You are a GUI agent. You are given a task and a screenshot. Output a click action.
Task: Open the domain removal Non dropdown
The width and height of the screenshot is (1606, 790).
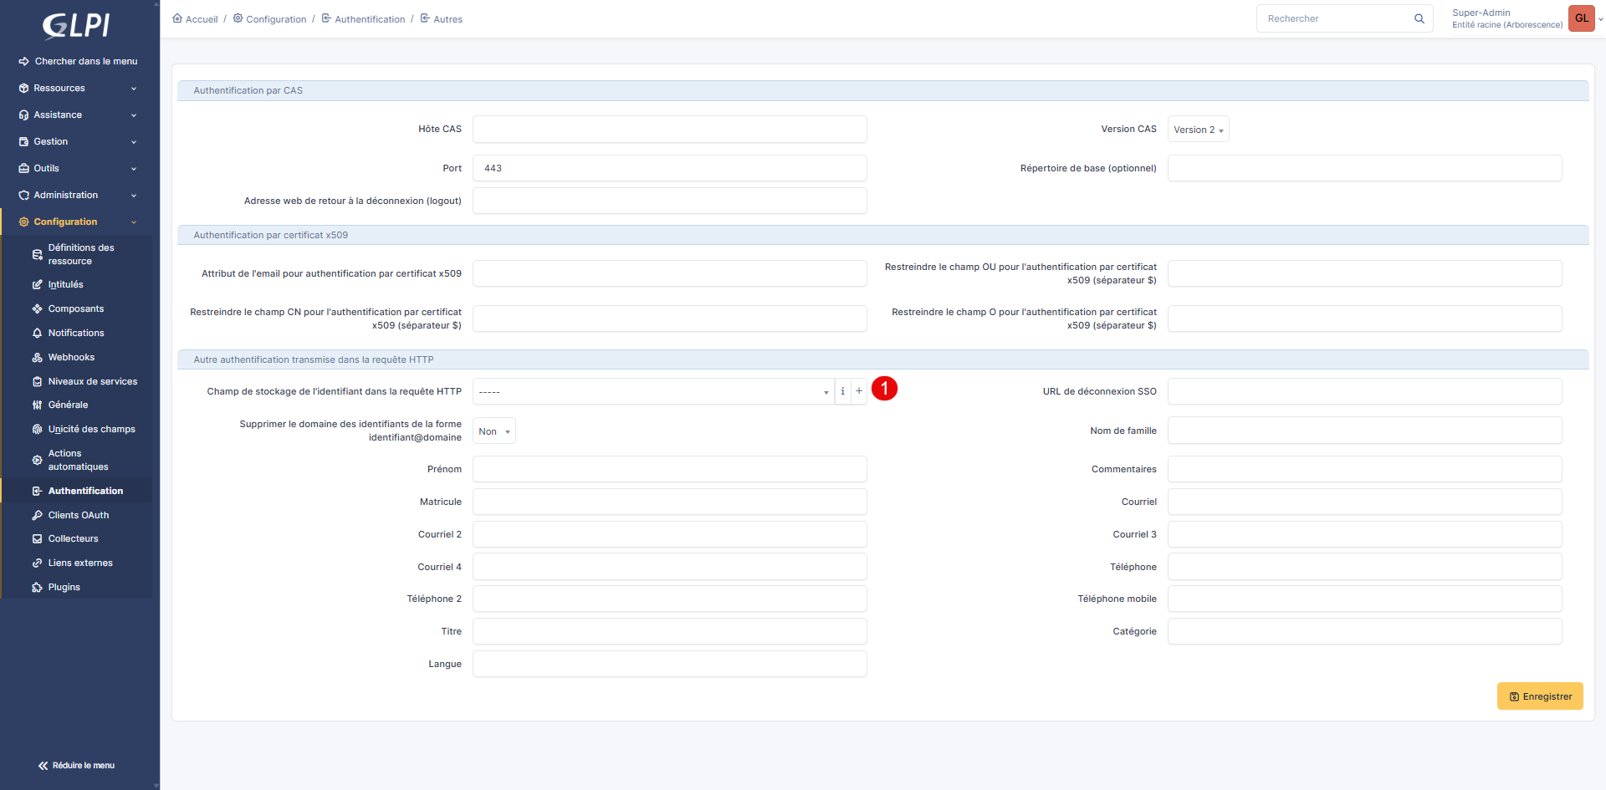[494, 431]
